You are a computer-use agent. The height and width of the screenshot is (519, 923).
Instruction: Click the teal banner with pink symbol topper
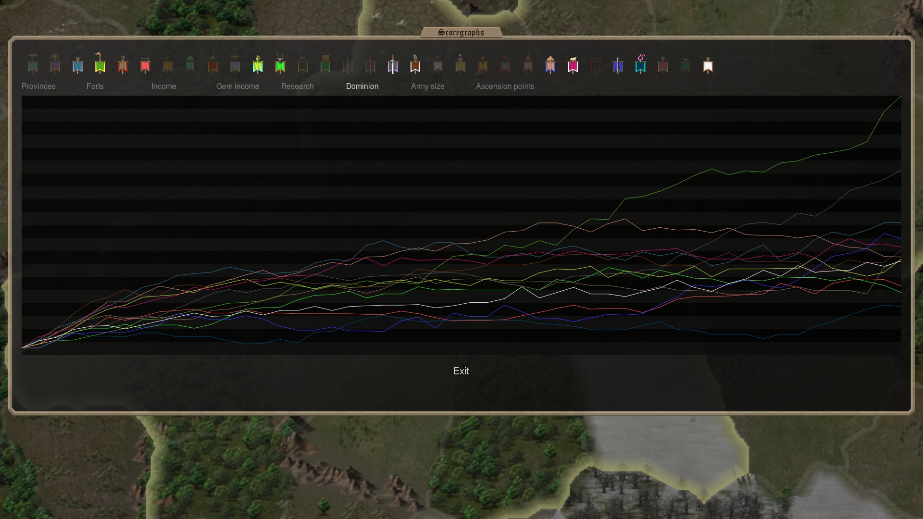pos(640,63)
